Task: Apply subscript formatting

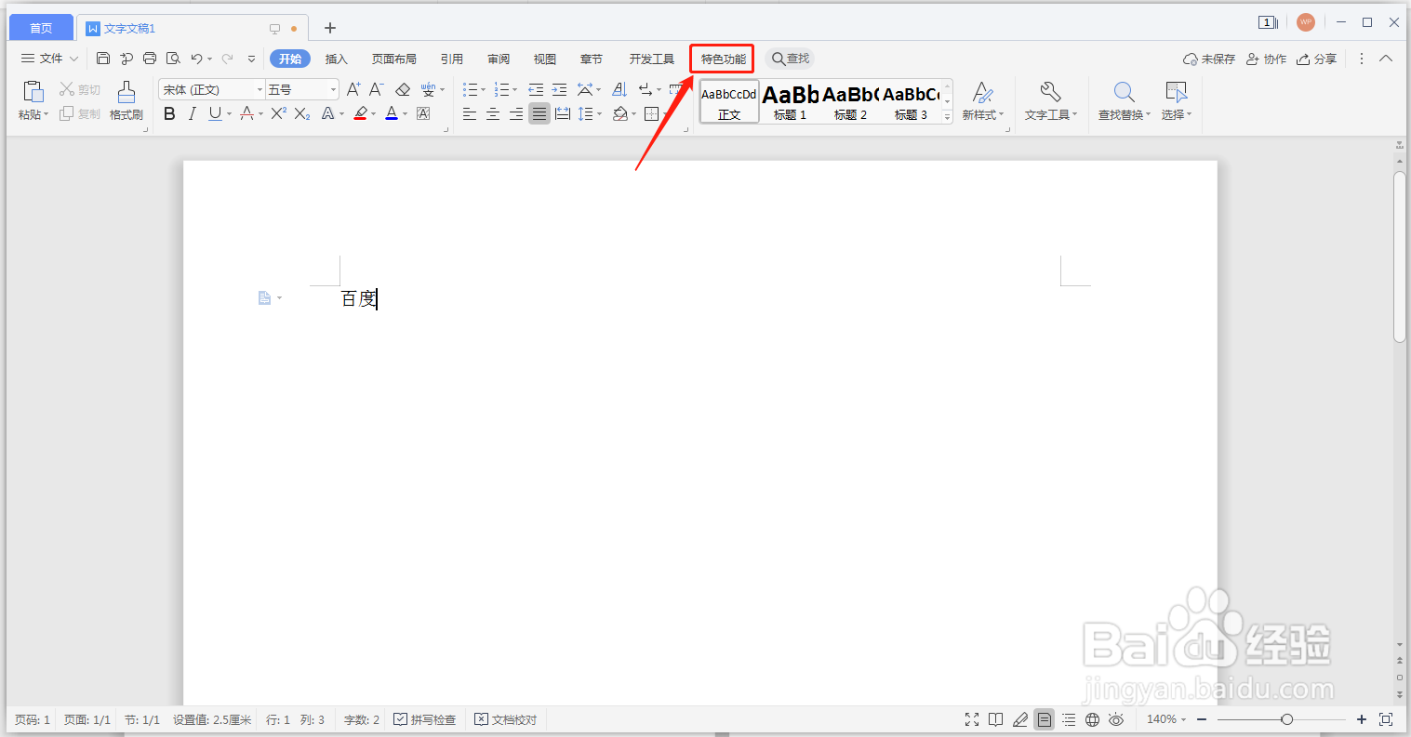Action: [301, 113]
